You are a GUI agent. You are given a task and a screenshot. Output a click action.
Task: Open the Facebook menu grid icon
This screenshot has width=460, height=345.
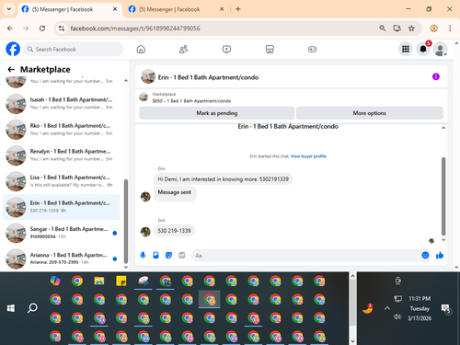[406, 49]
